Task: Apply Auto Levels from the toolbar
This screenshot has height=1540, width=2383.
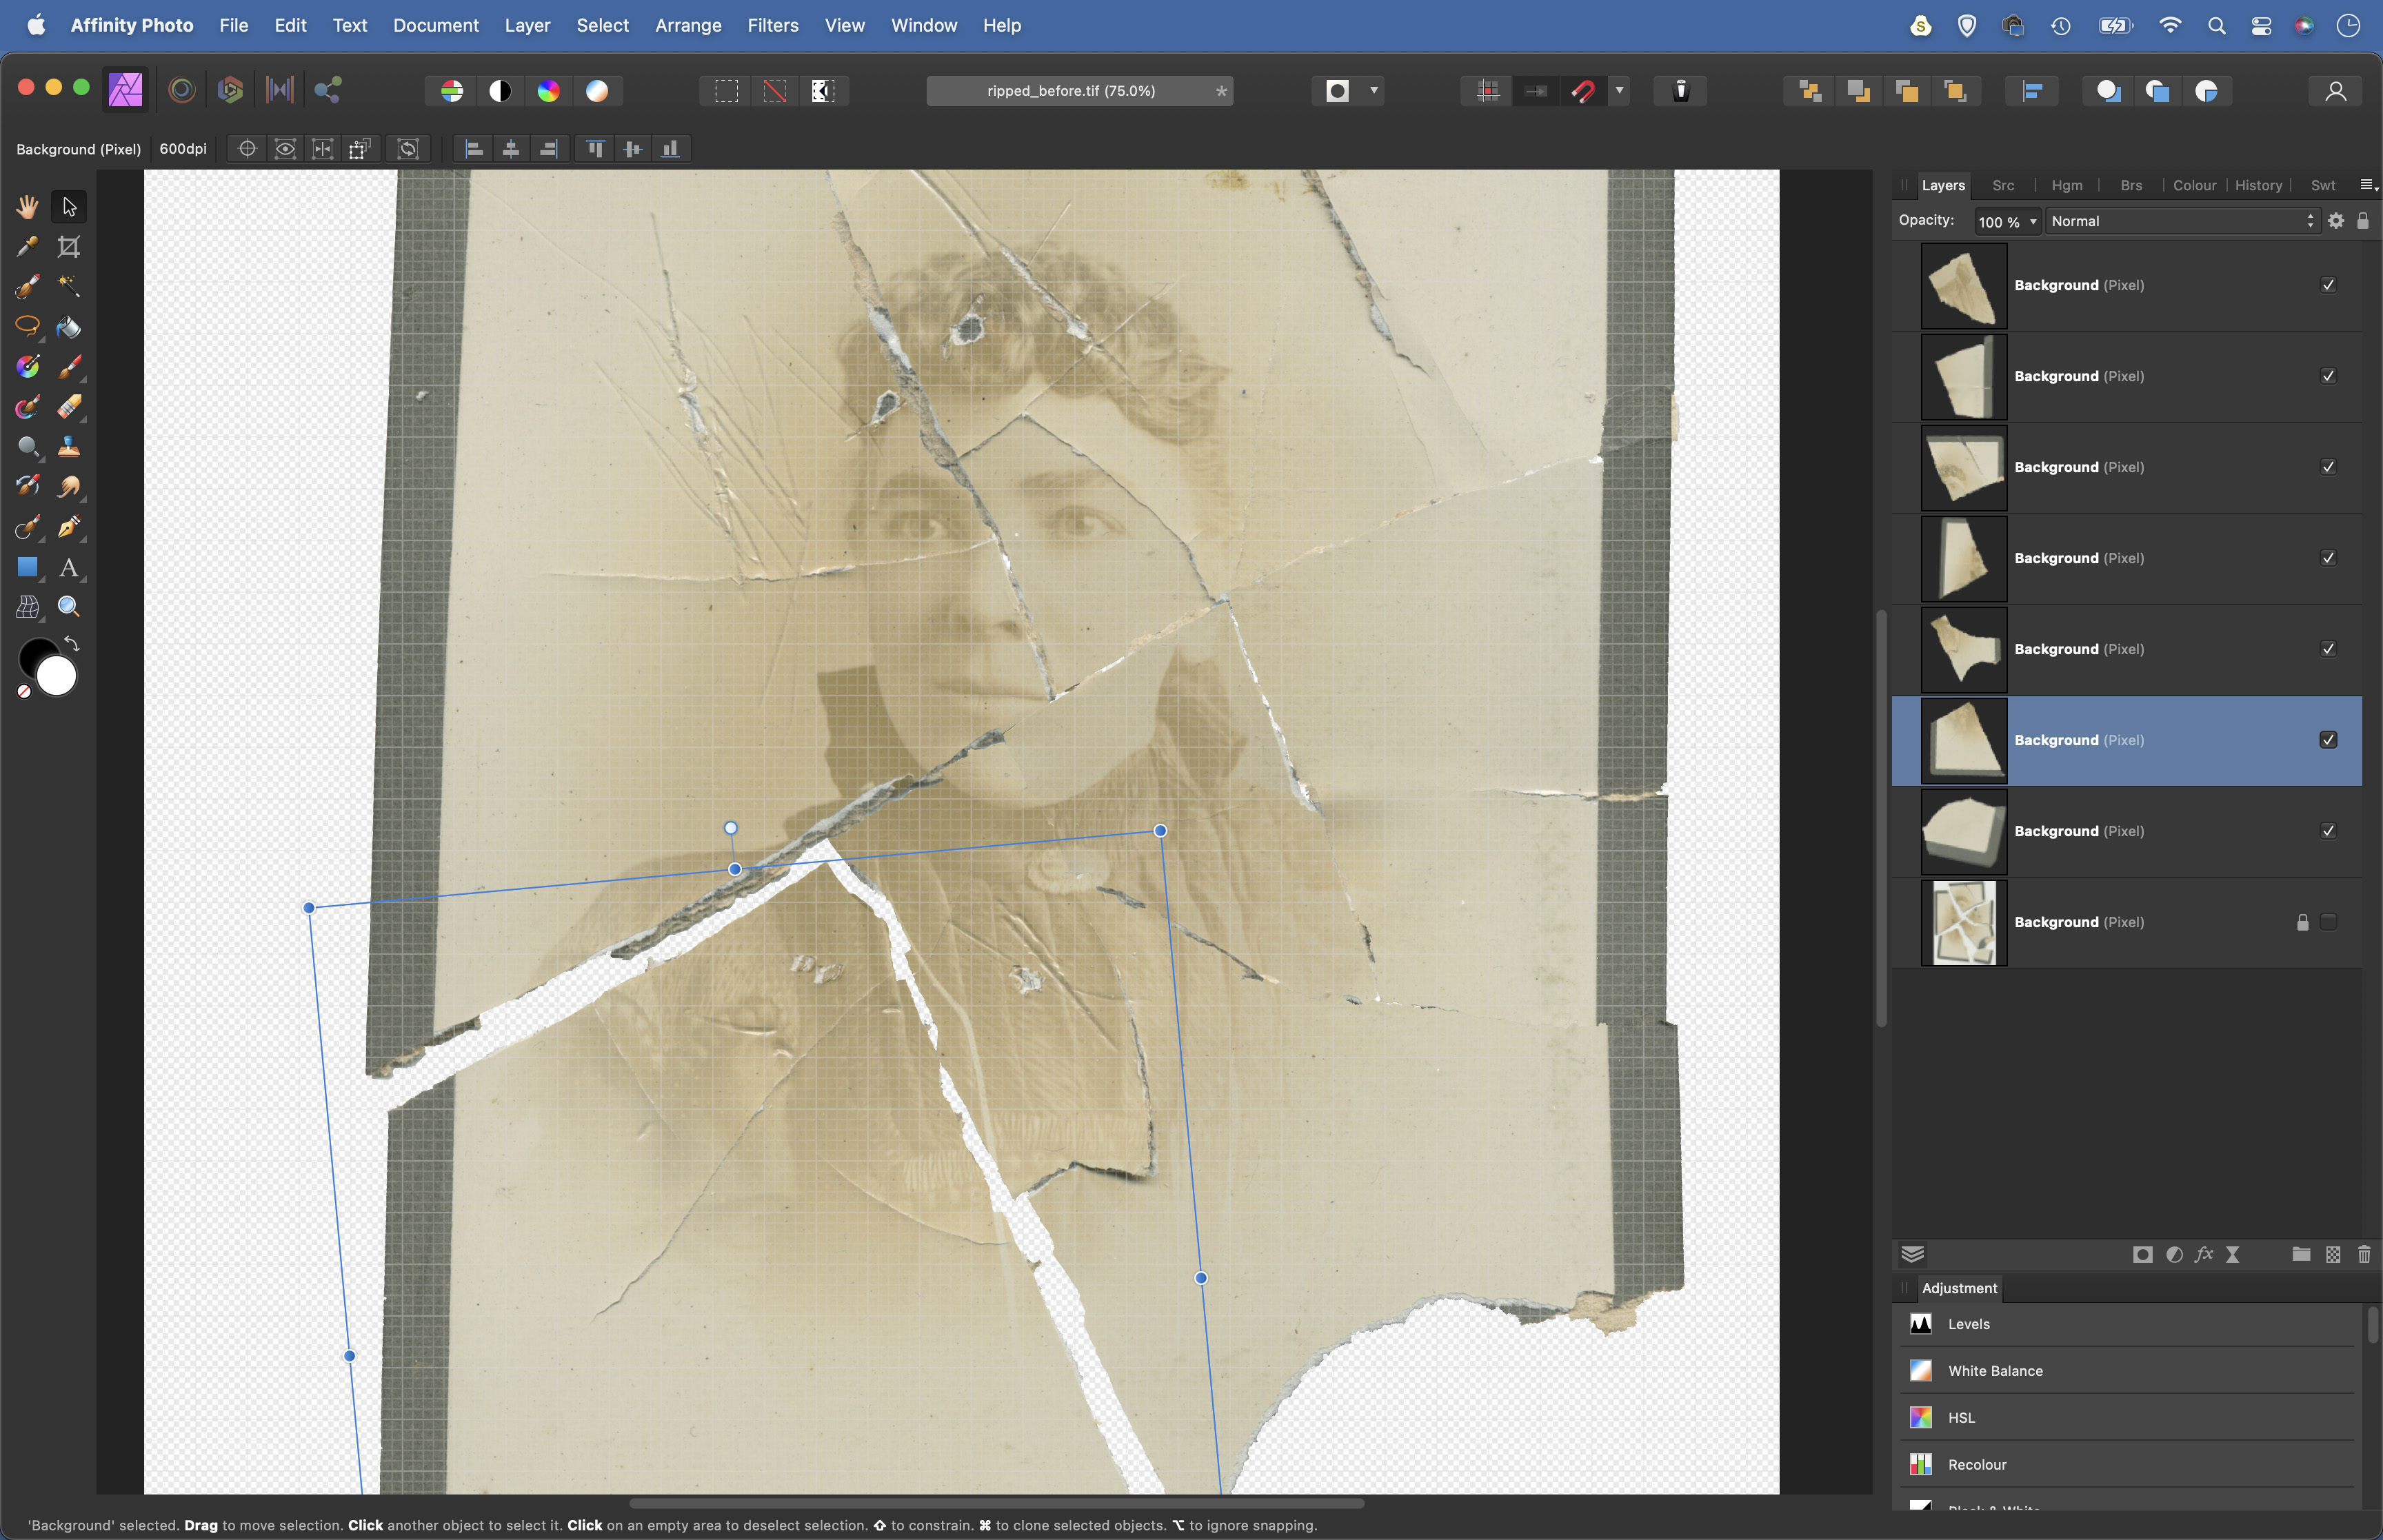Action: click(x=452, y=91)
